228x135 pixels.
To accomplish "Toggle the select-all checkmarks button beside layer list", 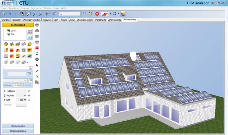I will [x=30, y=32].
